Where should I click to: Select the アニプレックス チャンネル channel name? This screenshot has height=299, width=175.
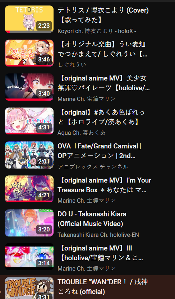click(x=93, y=166)
